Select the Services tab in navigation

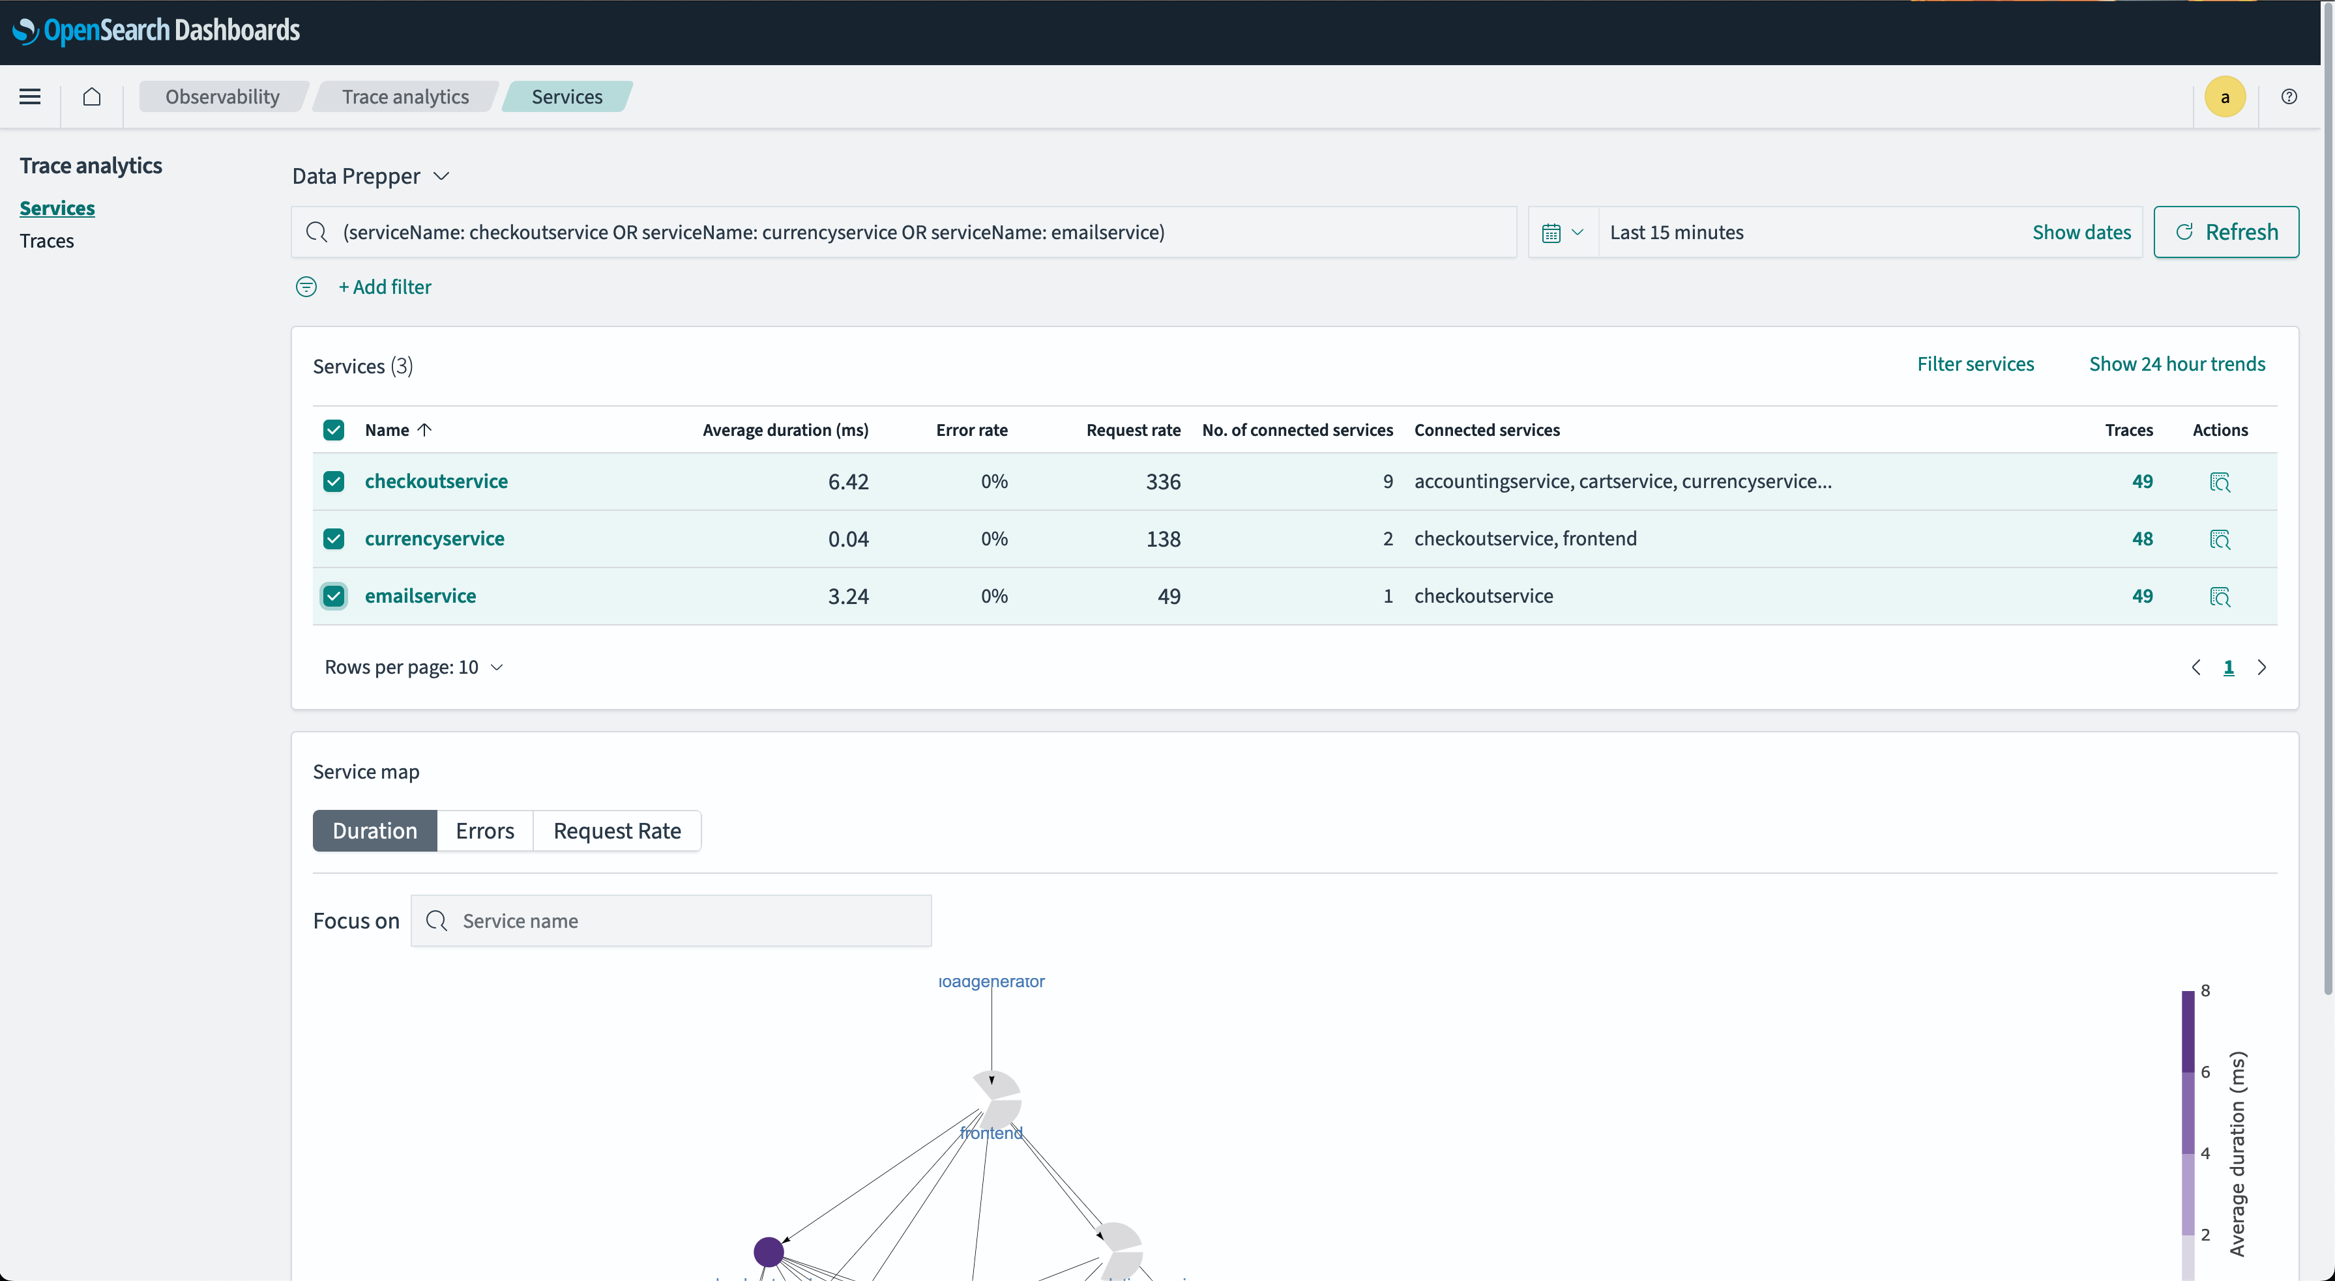(566, 96)
